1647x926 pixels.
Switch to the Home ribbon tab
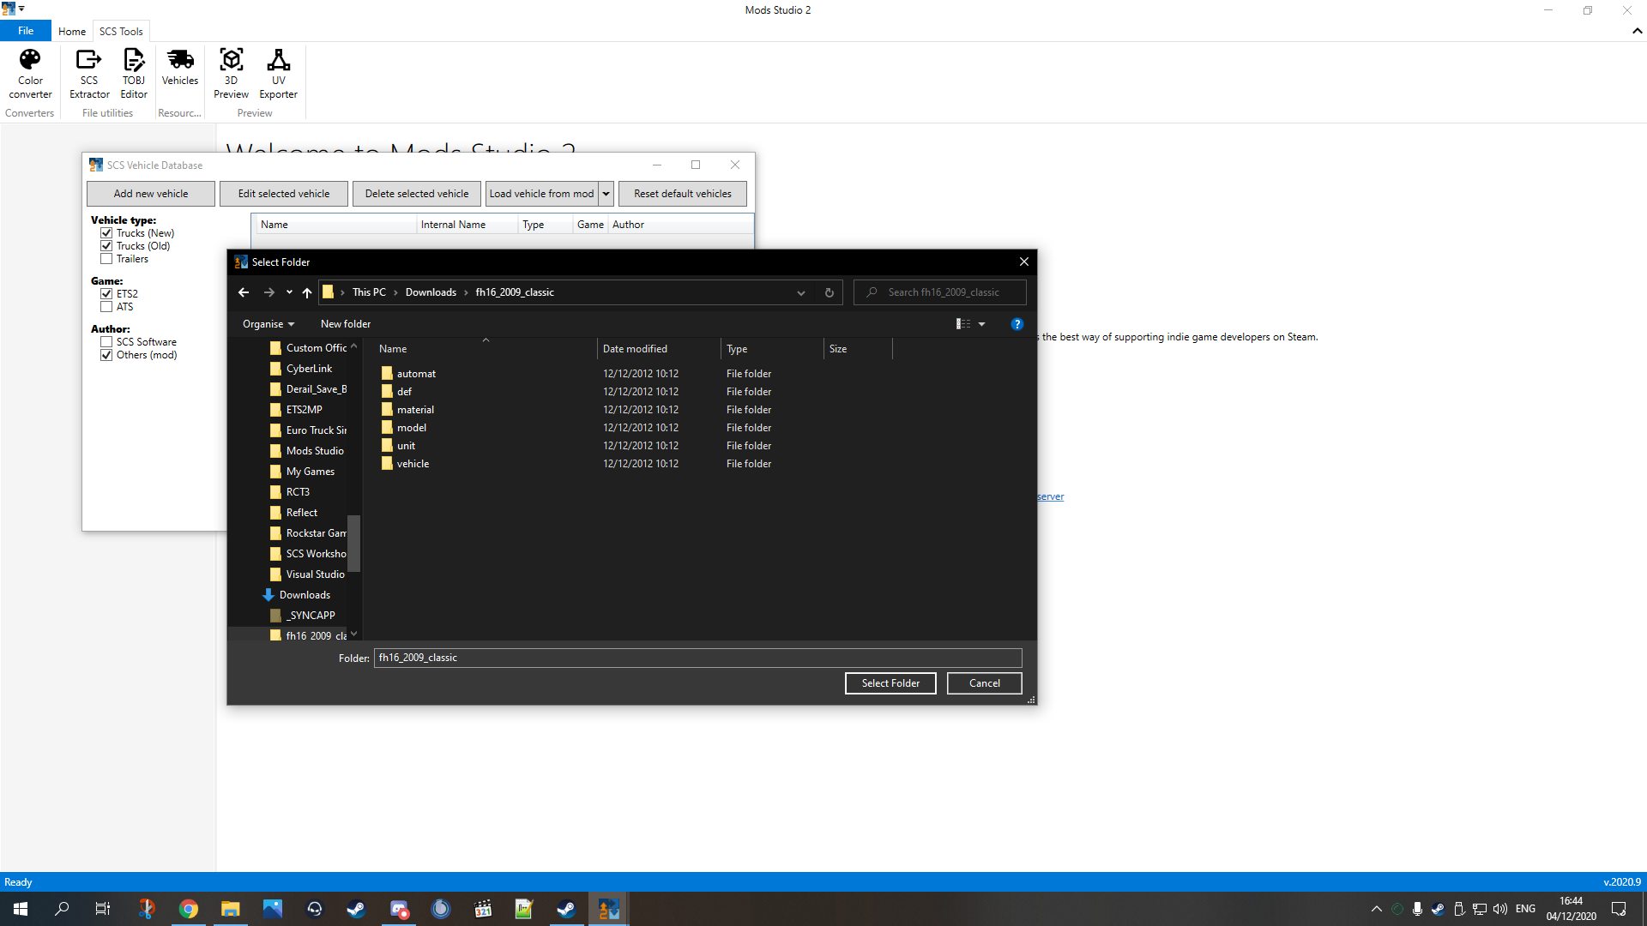point(72,32)
